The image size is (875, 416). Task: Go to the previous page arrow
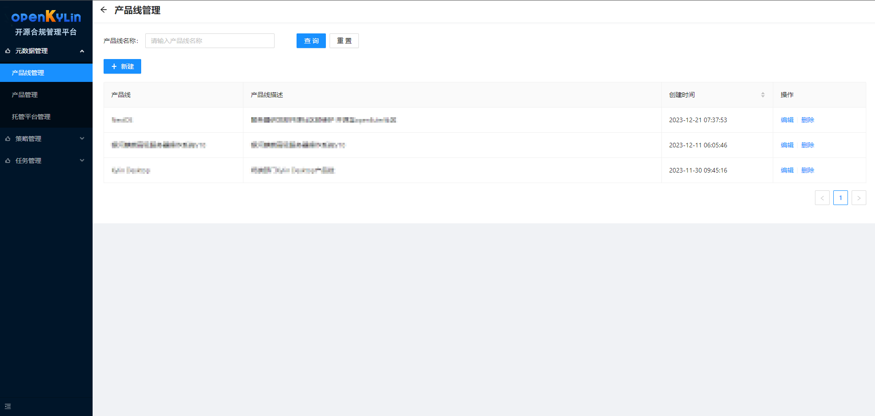point(822,198)
